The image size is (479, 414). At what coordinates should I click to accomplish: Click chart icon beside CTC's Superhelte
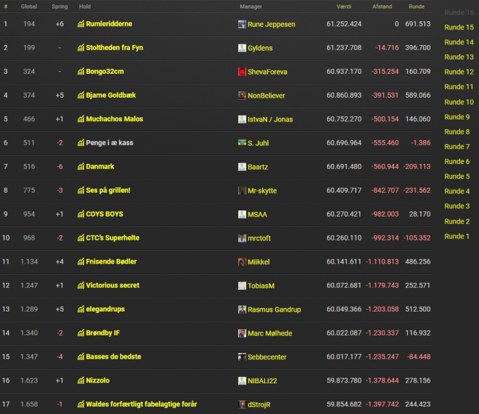coord(81,238)
